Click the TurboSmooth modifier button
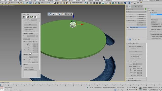 click(x=131, y=21)
